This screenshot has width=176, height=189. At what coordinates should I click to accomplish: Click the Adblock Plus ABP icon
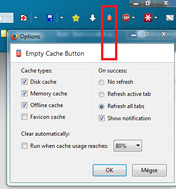point(126,18)
